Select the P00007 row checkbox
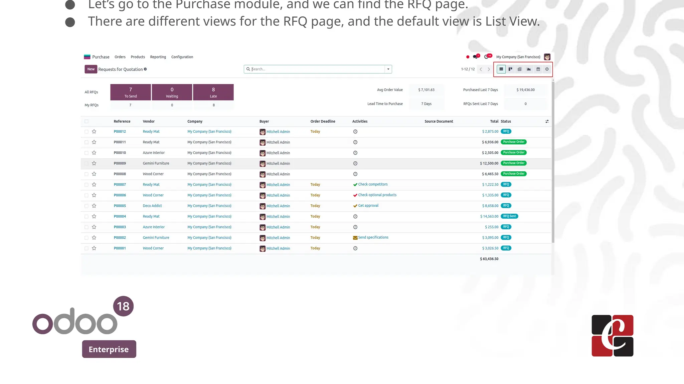This screenshot has height=384, width=684. click(x=87, y=185)
